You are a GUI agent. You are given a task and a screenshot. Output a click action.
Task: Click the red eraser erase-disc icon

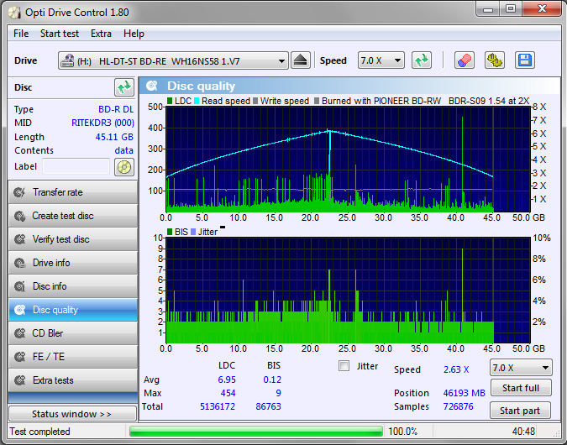click(x=465, y=60)
